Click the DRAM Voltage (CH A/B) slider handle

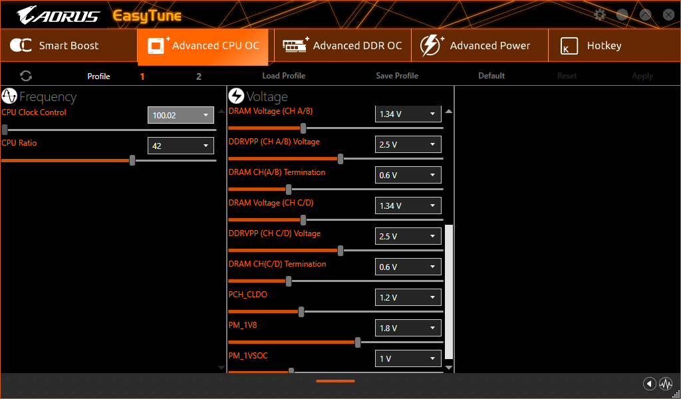click(x=303, y=128)
